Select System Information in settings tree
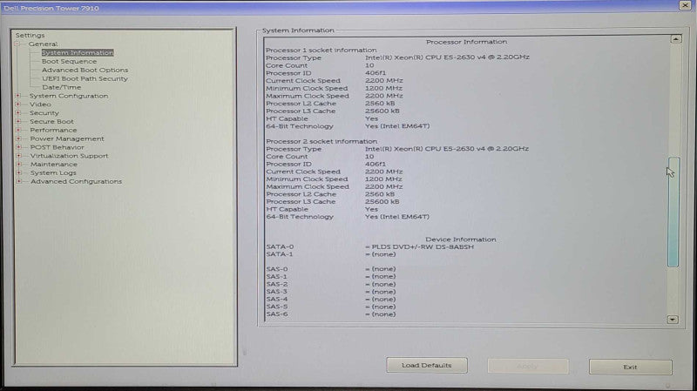 click(x=78, y=52)
